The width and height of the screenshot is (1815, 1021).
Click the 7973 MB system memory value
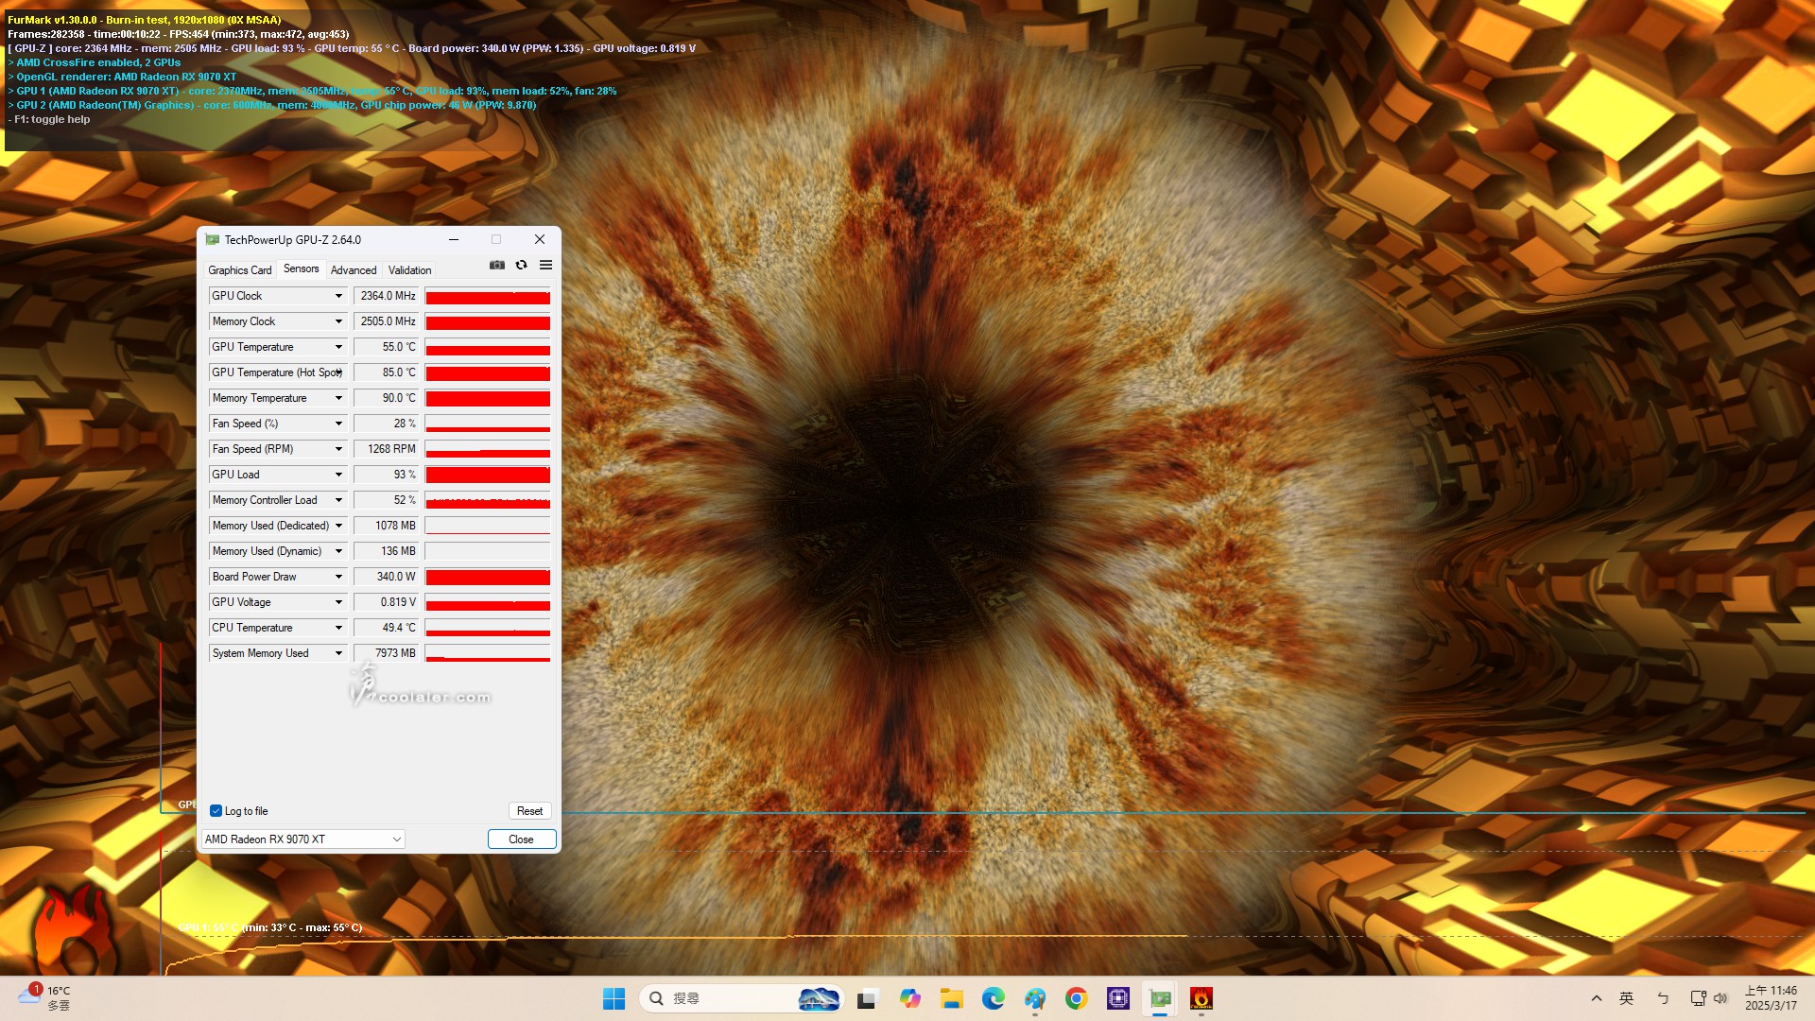(x=387, y=653)
